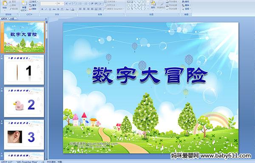Open the font name dropdown arrow
The height and width of the screenshot is (163, 255).
[x=56, y=3]
